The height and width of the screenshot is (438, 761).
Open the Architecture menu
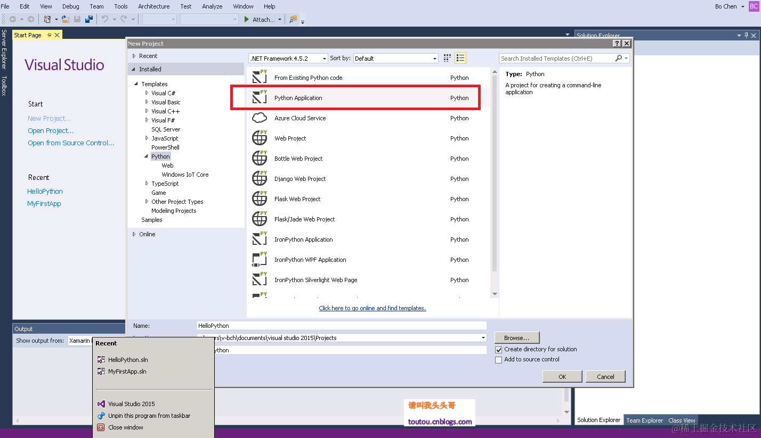point(154,6)
